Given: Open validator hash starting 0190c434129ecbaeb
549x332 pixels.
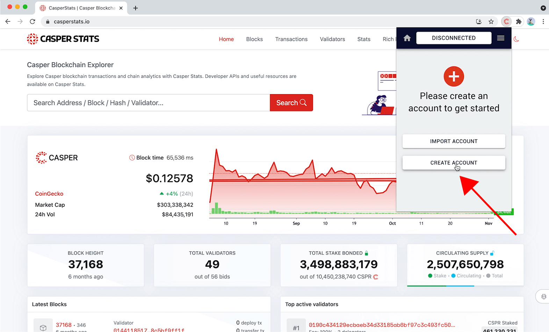Looking at the screenshot, I should (x=382, y=325).
